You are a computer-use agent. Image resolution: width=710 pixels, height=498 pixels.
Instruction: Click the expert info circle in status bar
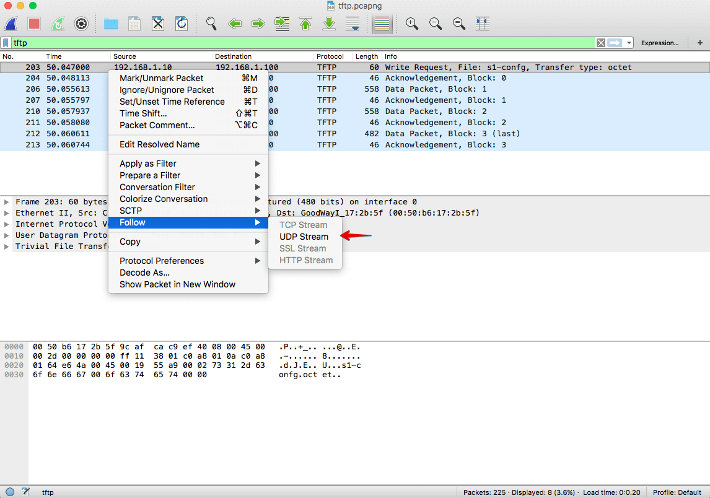pyautogui.click(x=10, y=492)
